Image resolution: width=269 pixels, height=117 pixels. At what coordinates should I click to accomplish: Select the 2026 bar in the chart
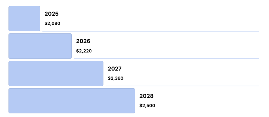[40, 46]
